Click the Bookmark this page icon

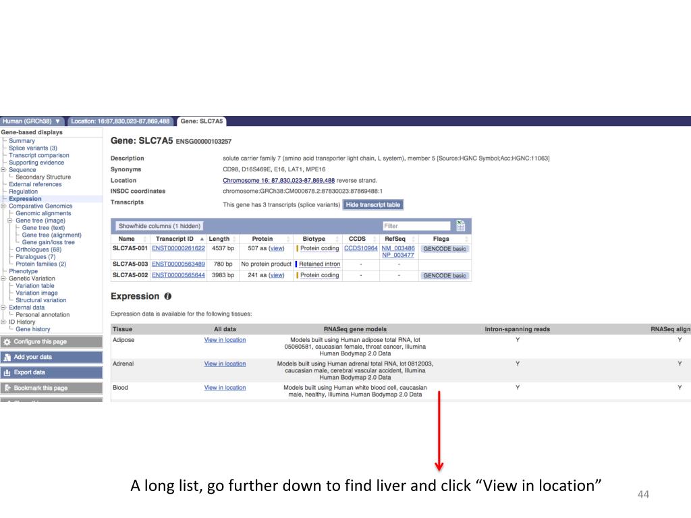pyautogui.click(x=7, y=388)
